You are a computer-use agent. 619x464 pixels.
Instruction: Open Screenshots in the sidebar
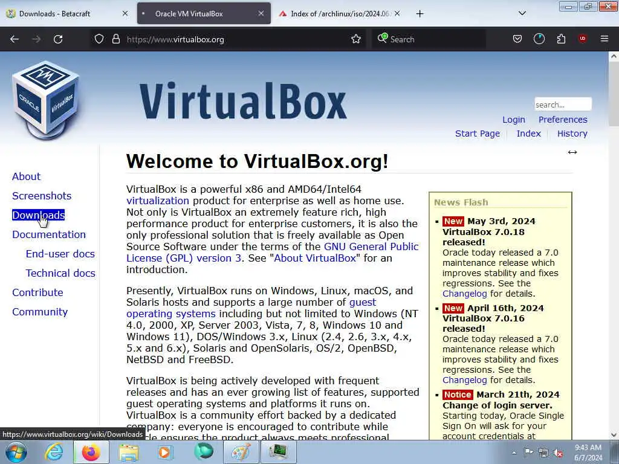pyautogui.click(x=42, y=196)
